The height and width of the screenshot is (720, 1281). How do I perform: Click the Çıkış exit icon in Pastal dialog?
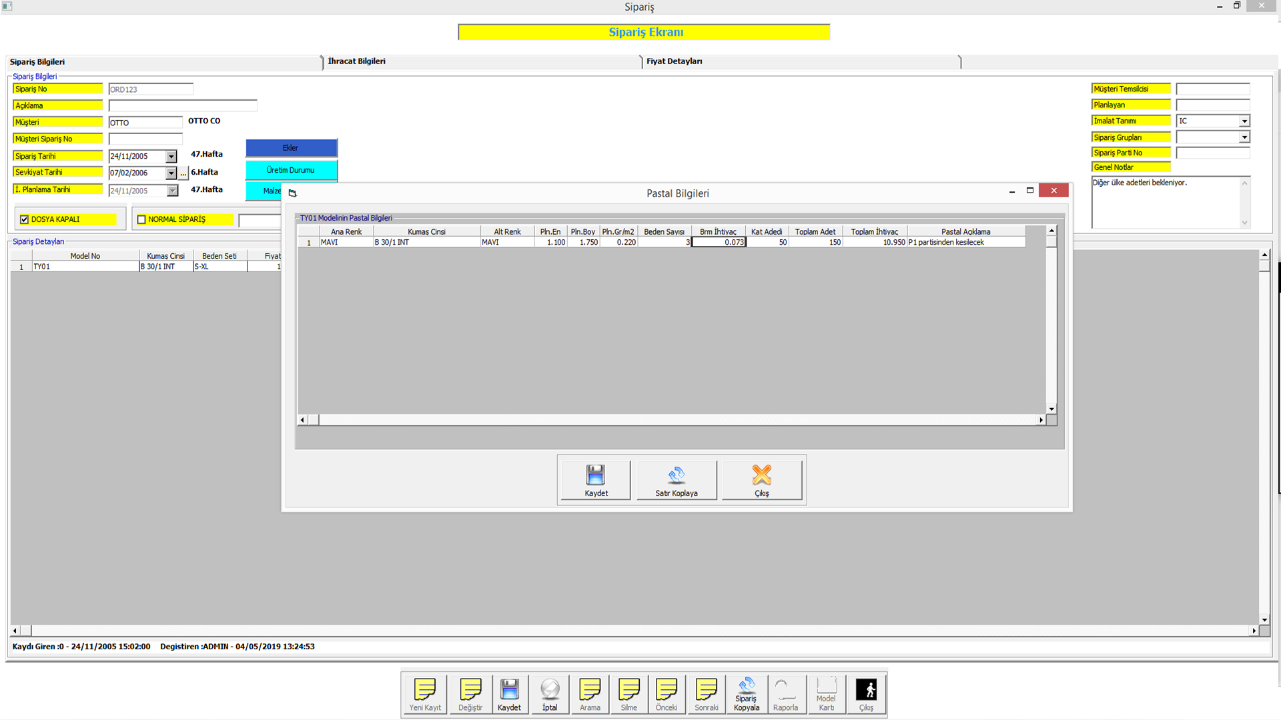(x=761, y=475)
